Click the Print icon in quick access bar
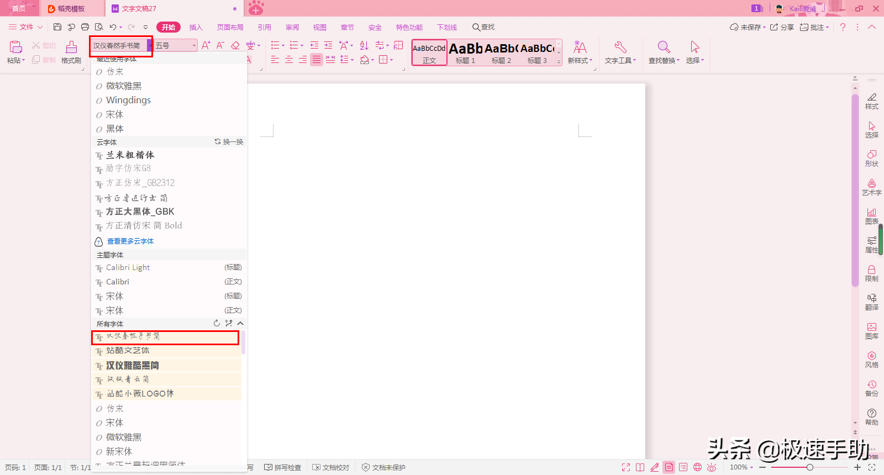 [85, 27]
